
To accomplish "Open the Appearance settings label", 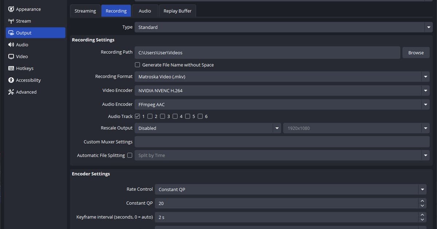I will 28,9.
